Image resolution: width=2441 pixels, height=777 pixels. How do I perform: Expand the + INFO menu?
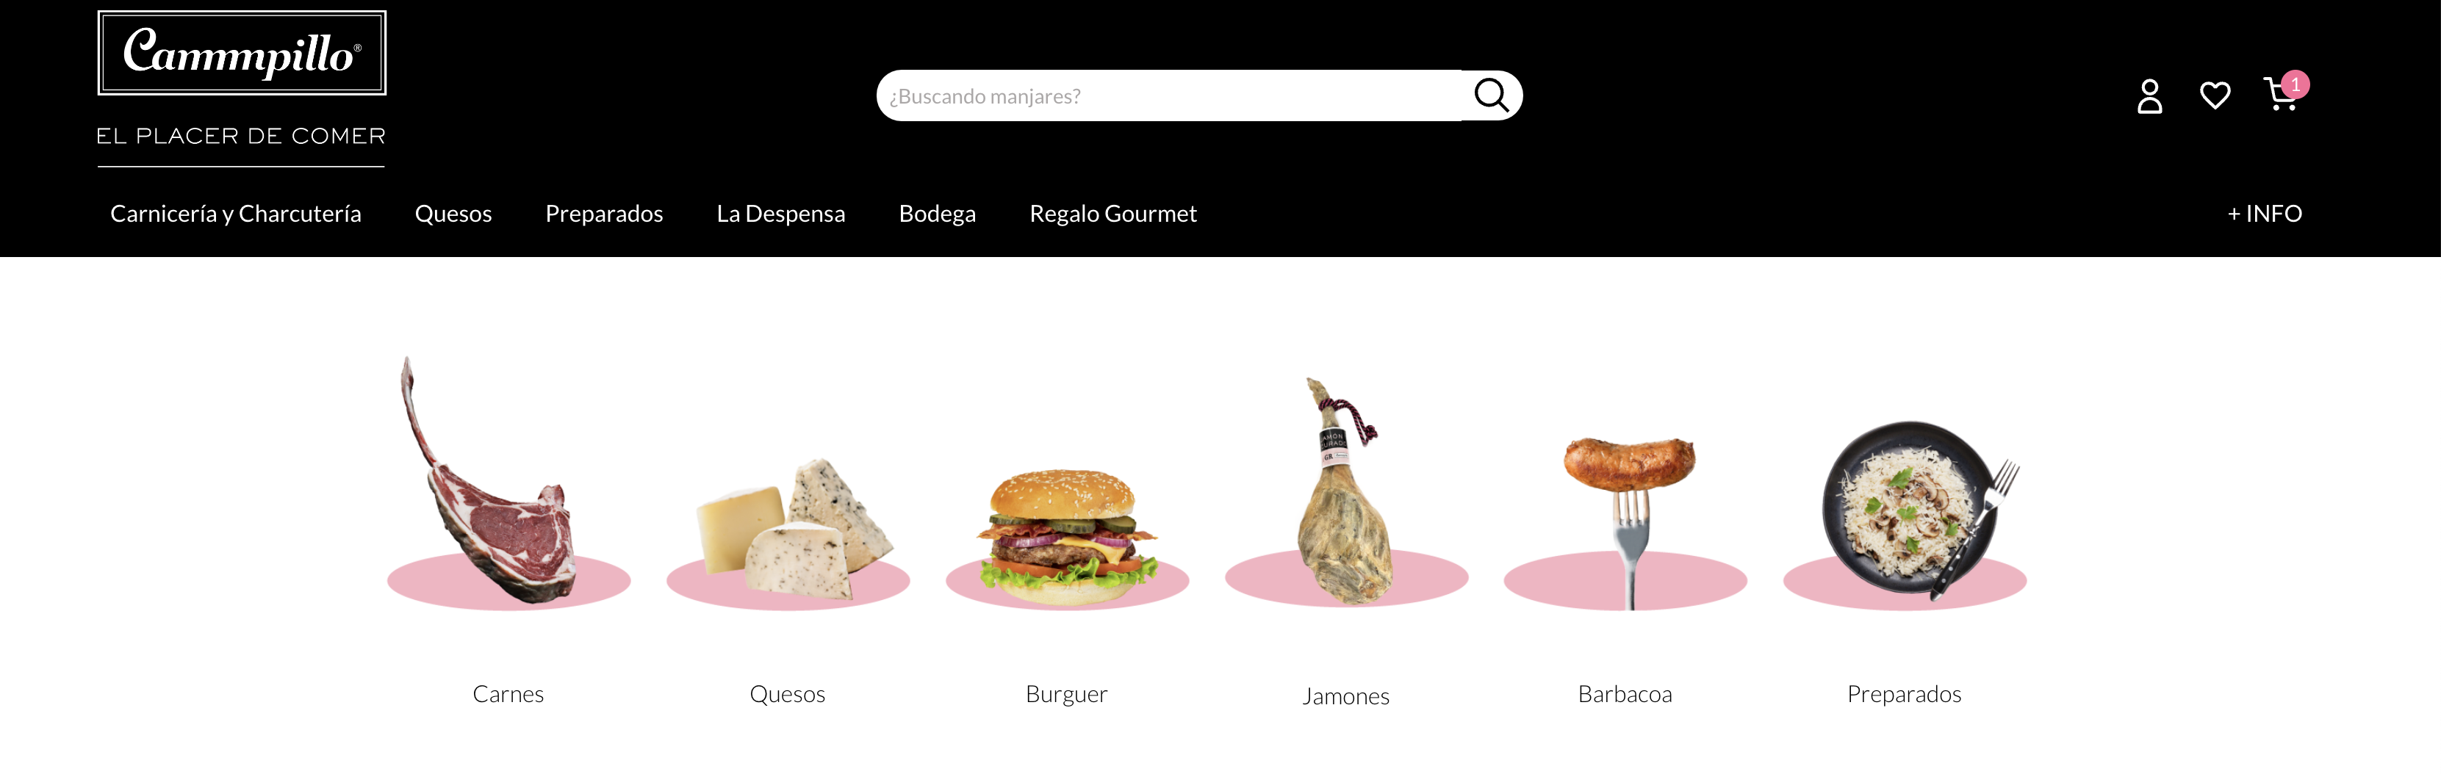tap(2264, 213)
